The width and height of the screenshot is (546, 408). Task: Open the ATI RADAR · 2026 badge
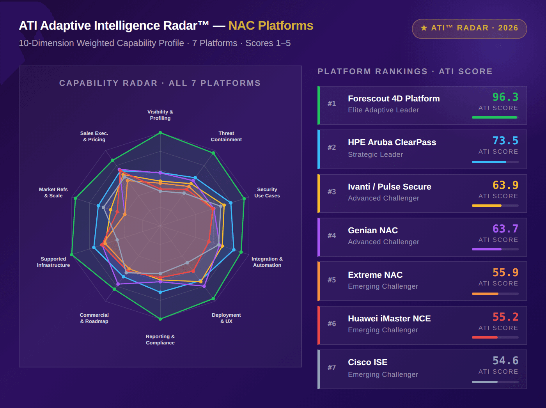(x=470, y=29)
